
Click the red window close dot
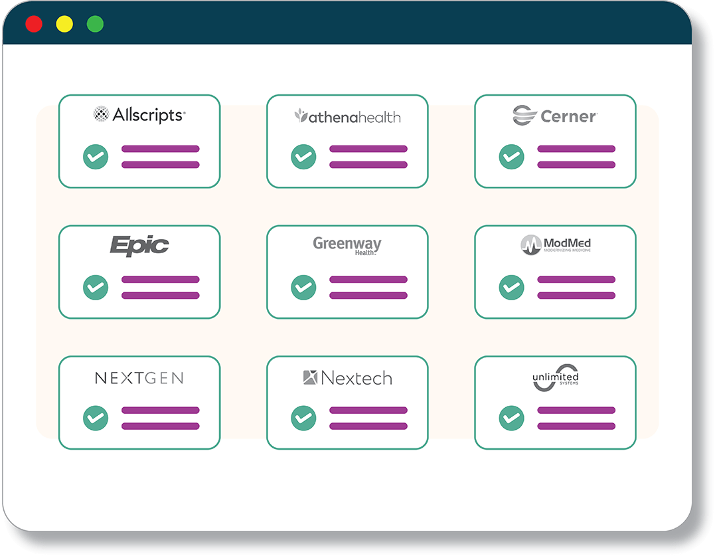click(x=34, y=24)
